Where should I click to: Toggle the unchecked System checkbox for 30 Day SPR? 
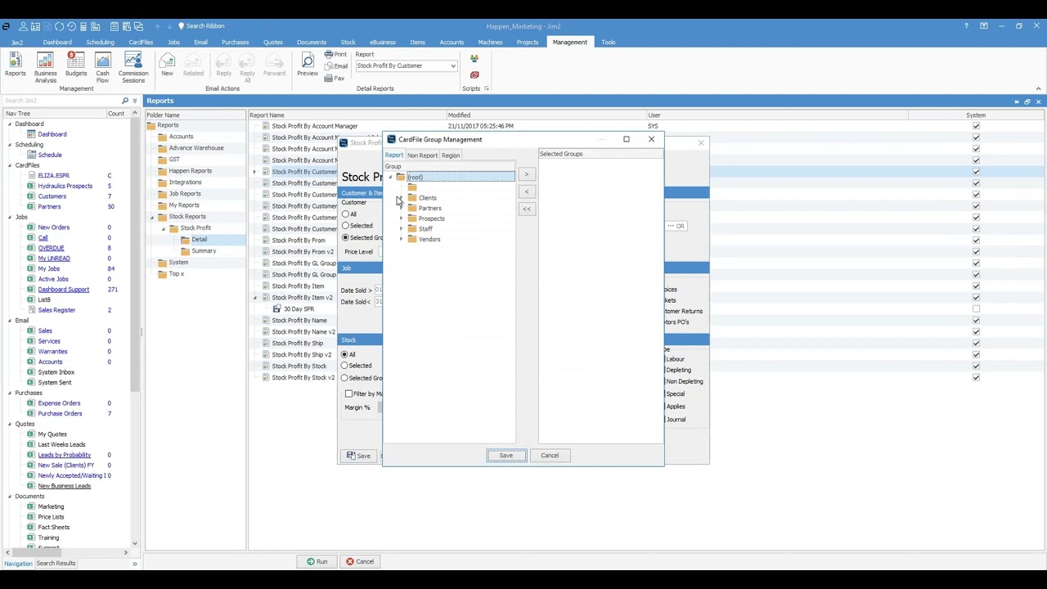point(976,309)
